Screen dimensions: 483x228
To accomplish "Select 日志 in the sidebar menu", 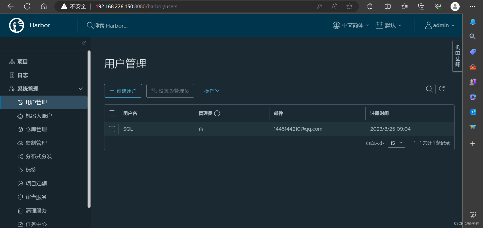I will tap(22, 75).
